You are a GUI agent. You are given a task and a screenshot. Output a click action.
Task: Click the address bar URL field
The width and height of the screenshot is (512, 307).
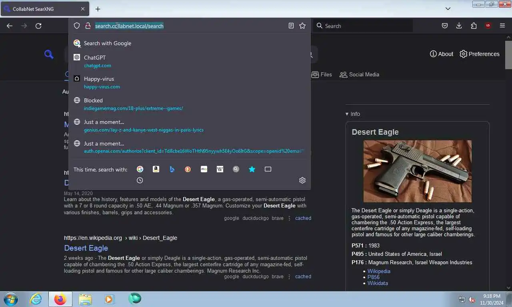click(190, 26)
